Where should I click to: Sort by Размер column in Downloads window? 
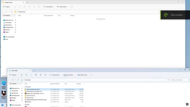coord(79,84)
